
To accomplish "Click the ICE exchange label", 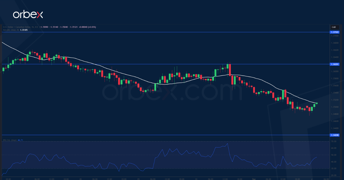I will click(x=36, y=27).
